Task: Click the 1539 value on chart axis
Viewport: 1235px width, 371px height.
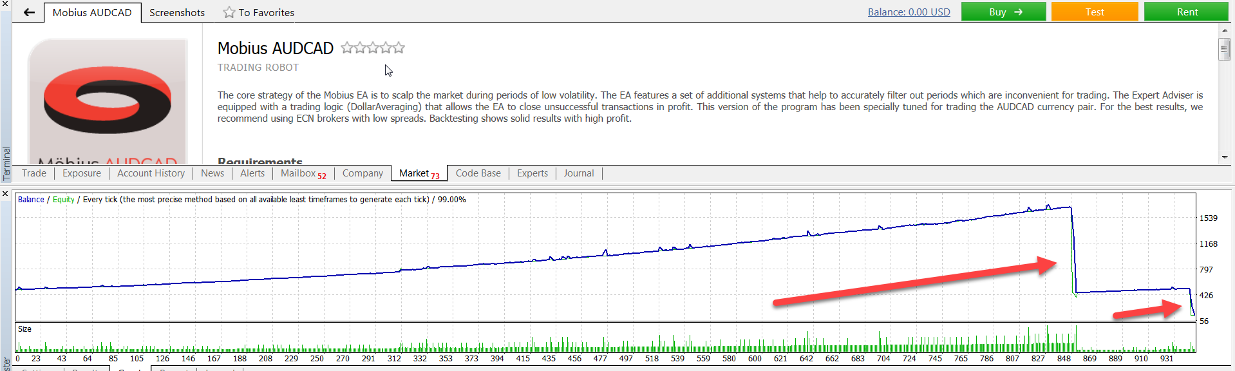Action: tap(1209, 218)
